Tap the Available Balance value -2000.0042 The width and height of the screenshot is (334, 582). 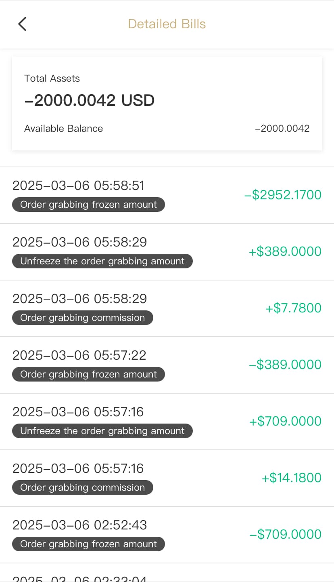(x=282, y=129)
